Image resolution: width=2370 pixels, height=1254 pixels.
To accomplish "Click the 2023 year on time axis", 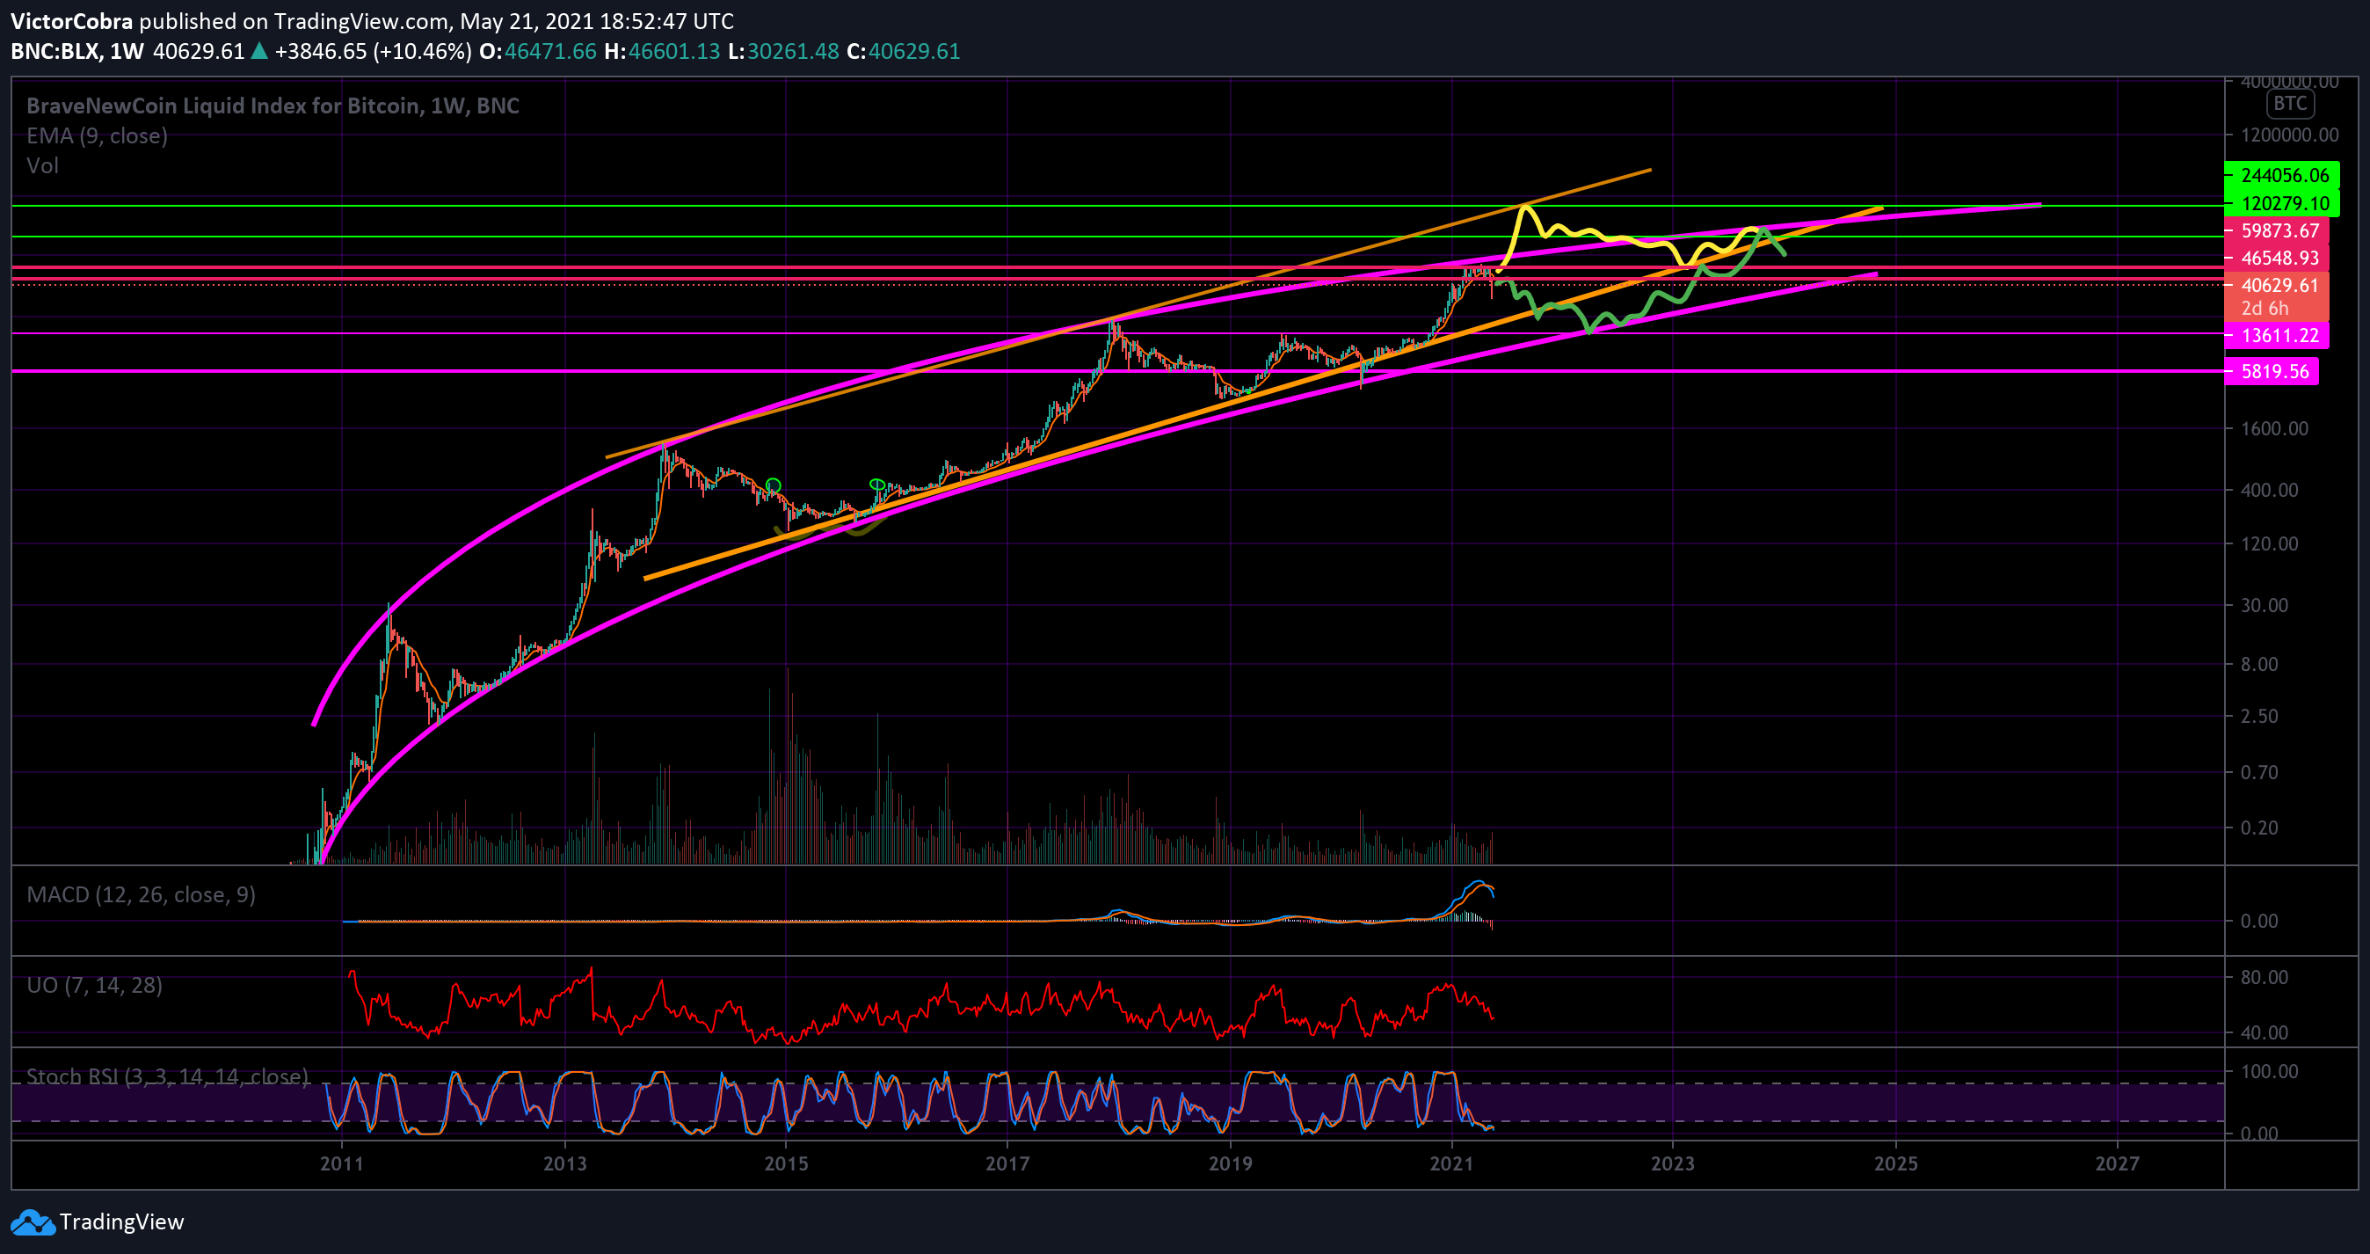I will tap(1673, 1163).
